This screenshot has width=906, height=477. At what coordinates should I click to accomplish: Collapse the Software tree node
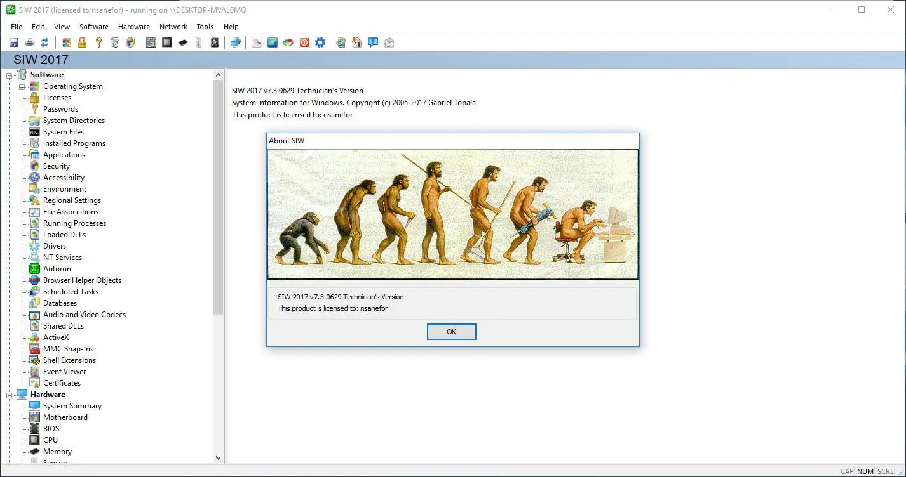9,74
